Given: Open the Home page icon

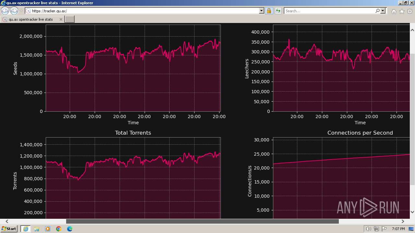Looking at the screenshot, I should coord(394,11).
